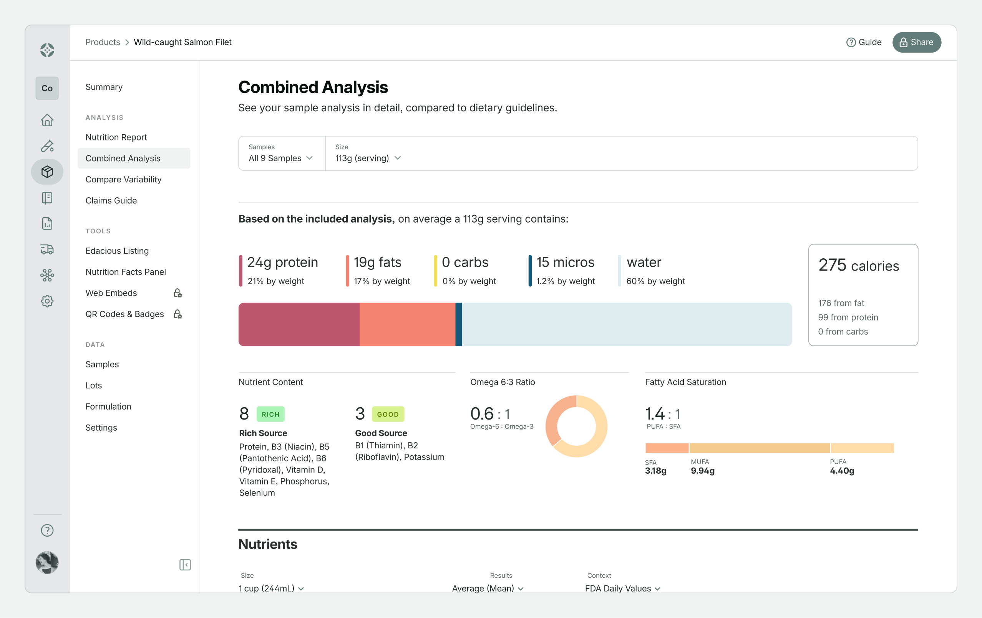The image size is (982, 618).
Task: Click the Share button
Action: pos(916,42)
